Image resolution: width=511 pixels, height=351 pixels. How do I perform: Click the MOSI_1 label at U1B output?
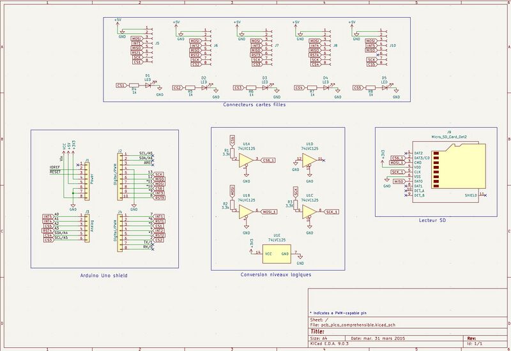click(269, 211)
